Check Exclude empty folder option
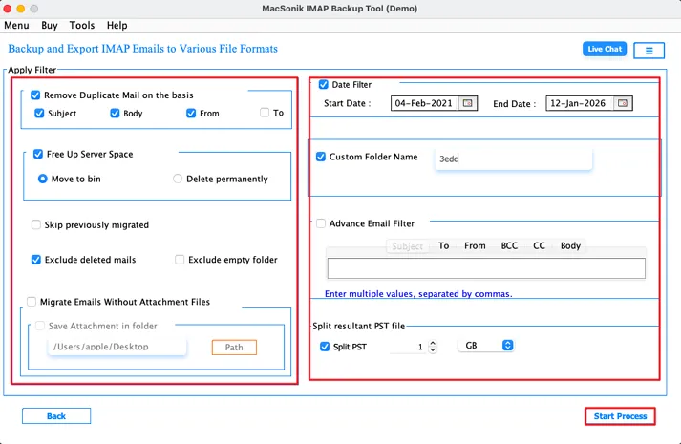 click(180, 260)
